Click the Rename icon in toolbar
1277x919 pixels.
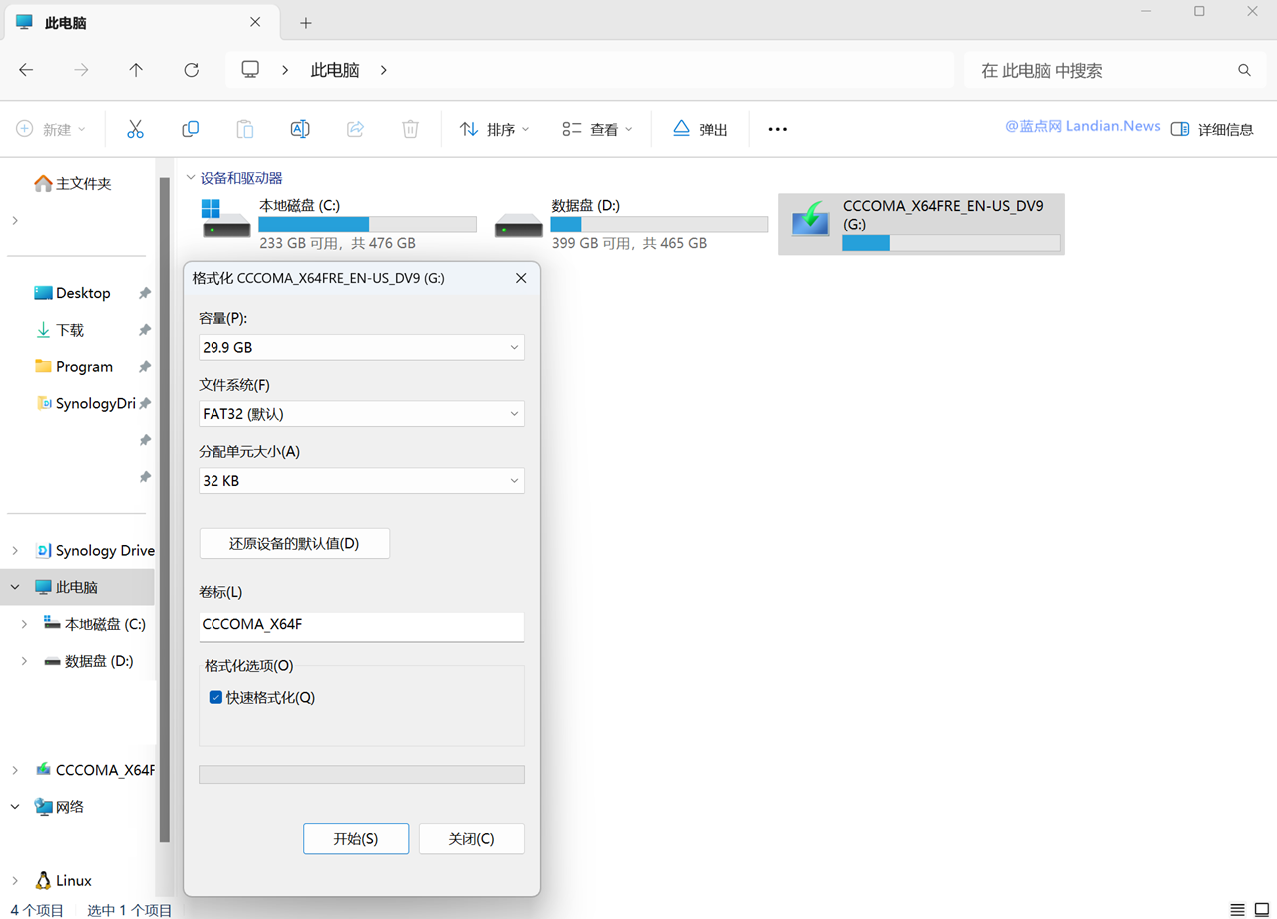pyautogui.click(x=299, y=129)
